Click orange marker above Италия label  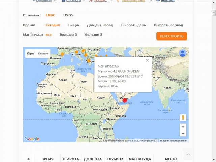pos(76,52)
